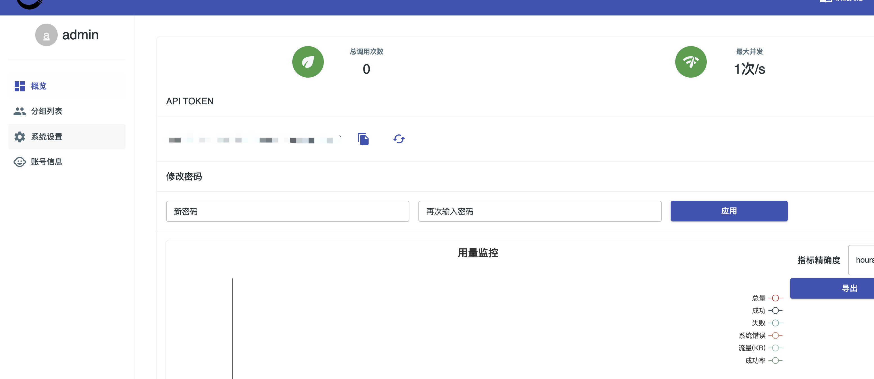Regenerate the API token via refresh icon
This screenshot has height=379, width=874.
(399, 139)
